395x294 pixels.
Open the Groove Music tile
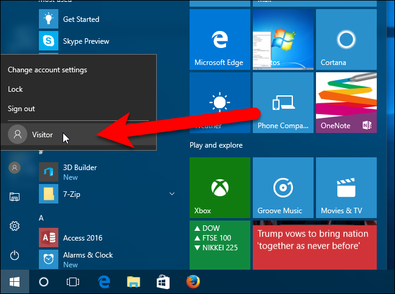283,188
